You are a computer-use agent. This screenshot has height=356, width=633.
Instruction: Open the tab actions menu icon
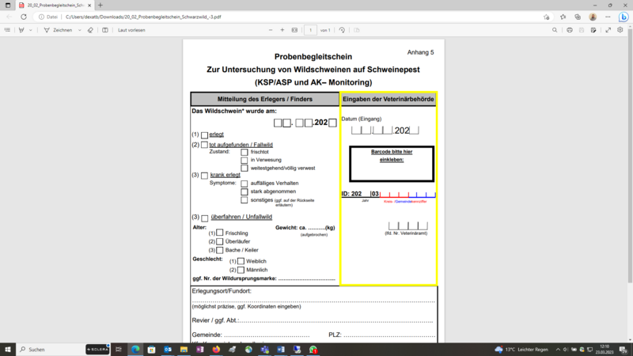click(8, 6)
